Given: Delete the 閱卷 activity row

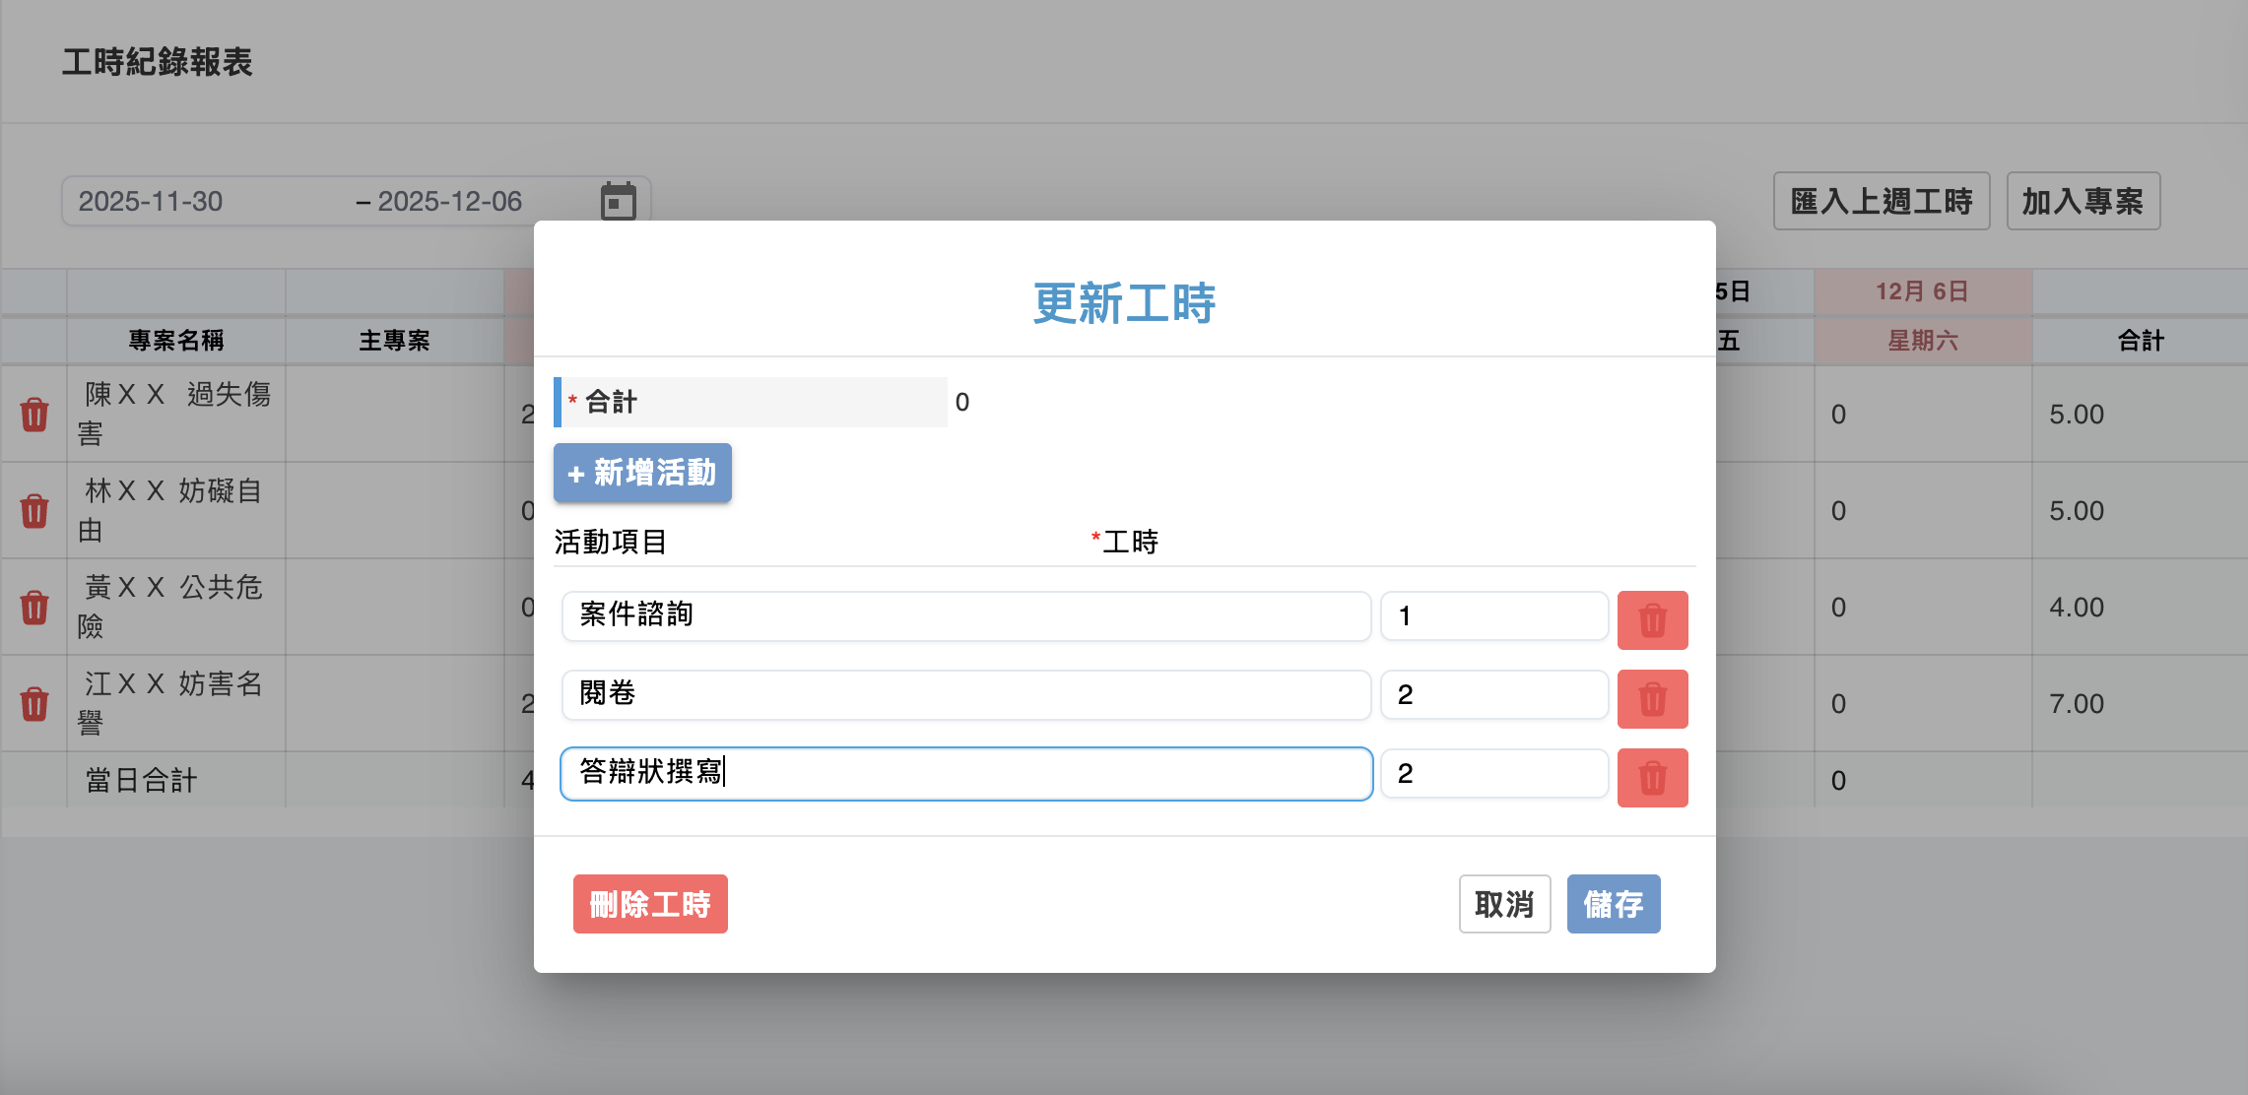Looking at the screenshot, I should pos(1652,699).
